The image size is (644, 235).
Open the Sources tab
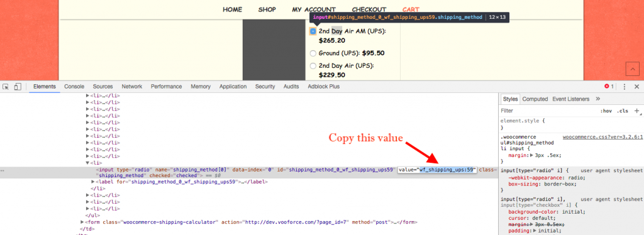coord(103,87)
